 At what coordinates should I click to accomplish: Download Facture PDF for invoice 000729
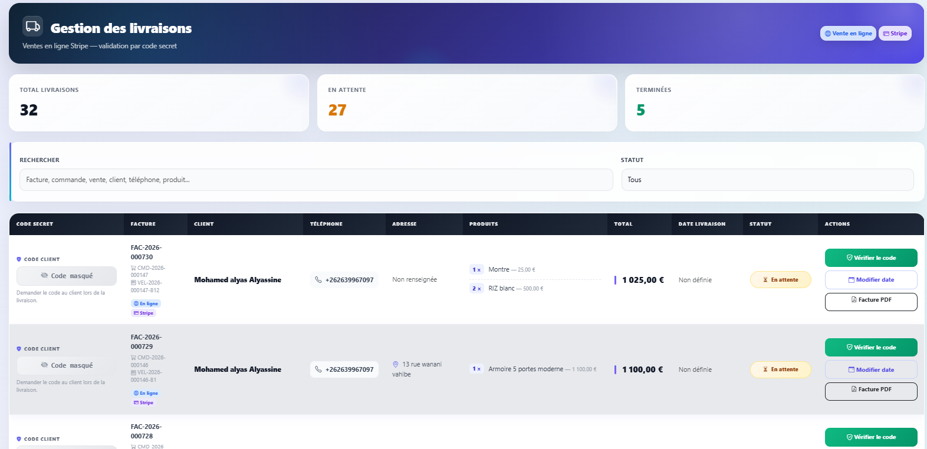(x=871, y=391)
